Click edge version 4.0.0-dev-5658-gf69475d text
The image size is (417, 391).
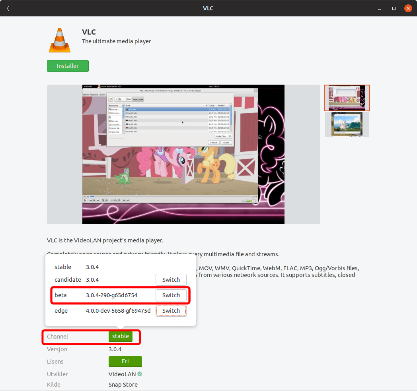118,310
